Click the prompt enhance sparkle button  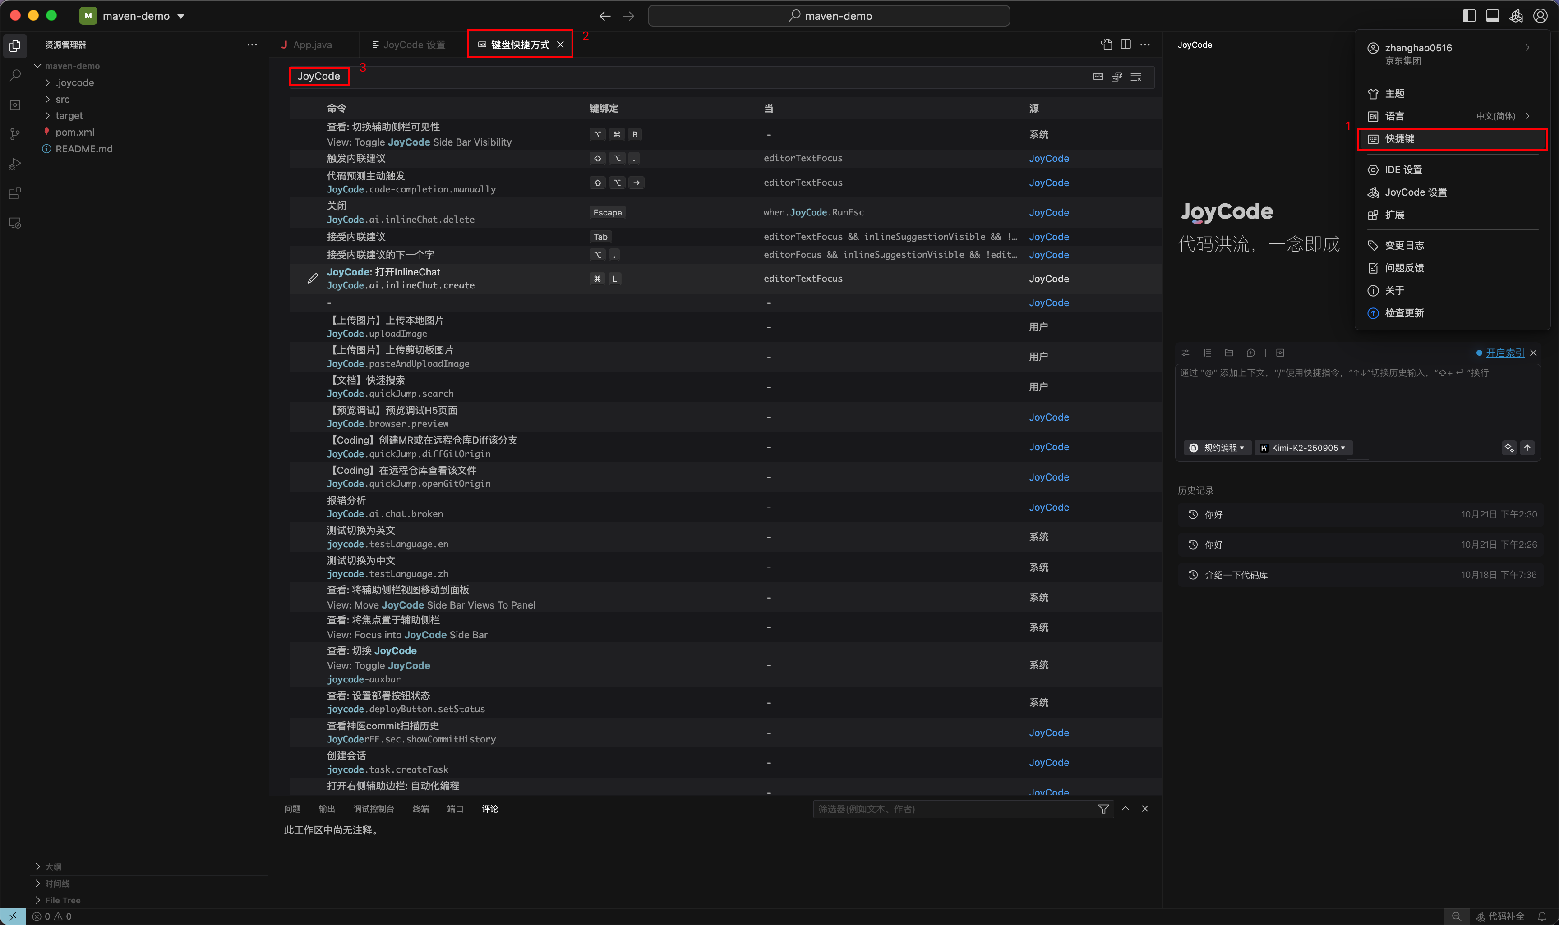(1509, 448)
